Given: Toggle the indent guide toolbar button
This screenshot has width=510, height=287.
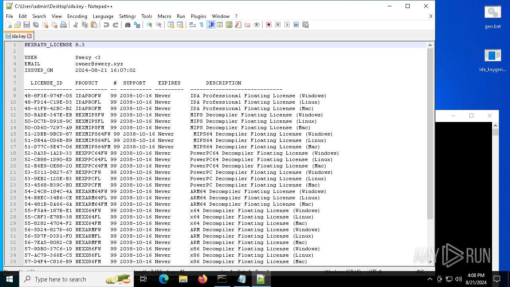Looking at the screenshot, I should pyautogui.click(x=211, y=25).
